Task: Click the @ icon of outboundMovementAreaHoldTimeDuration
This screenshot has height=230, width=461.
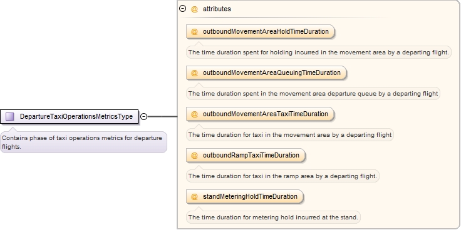Action: point(194,32)
